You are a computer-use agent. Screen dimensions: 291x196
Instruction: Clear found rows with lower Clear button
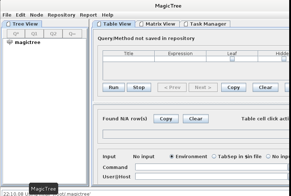(x=196, y=119)
